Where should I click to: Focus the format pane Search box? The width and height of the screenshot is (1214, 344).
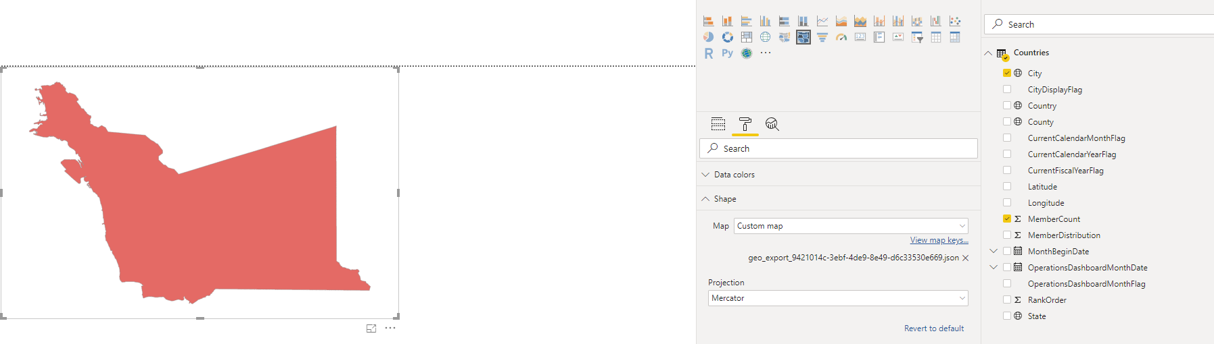(x=838, y=148)
